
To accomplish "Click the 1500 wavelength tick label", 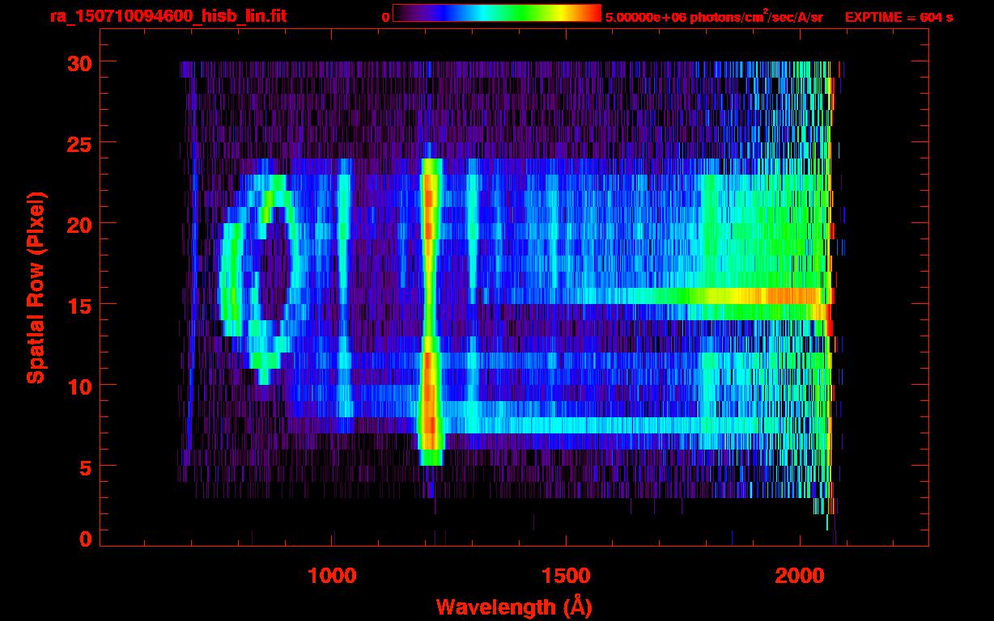I will tap(565, 576).
